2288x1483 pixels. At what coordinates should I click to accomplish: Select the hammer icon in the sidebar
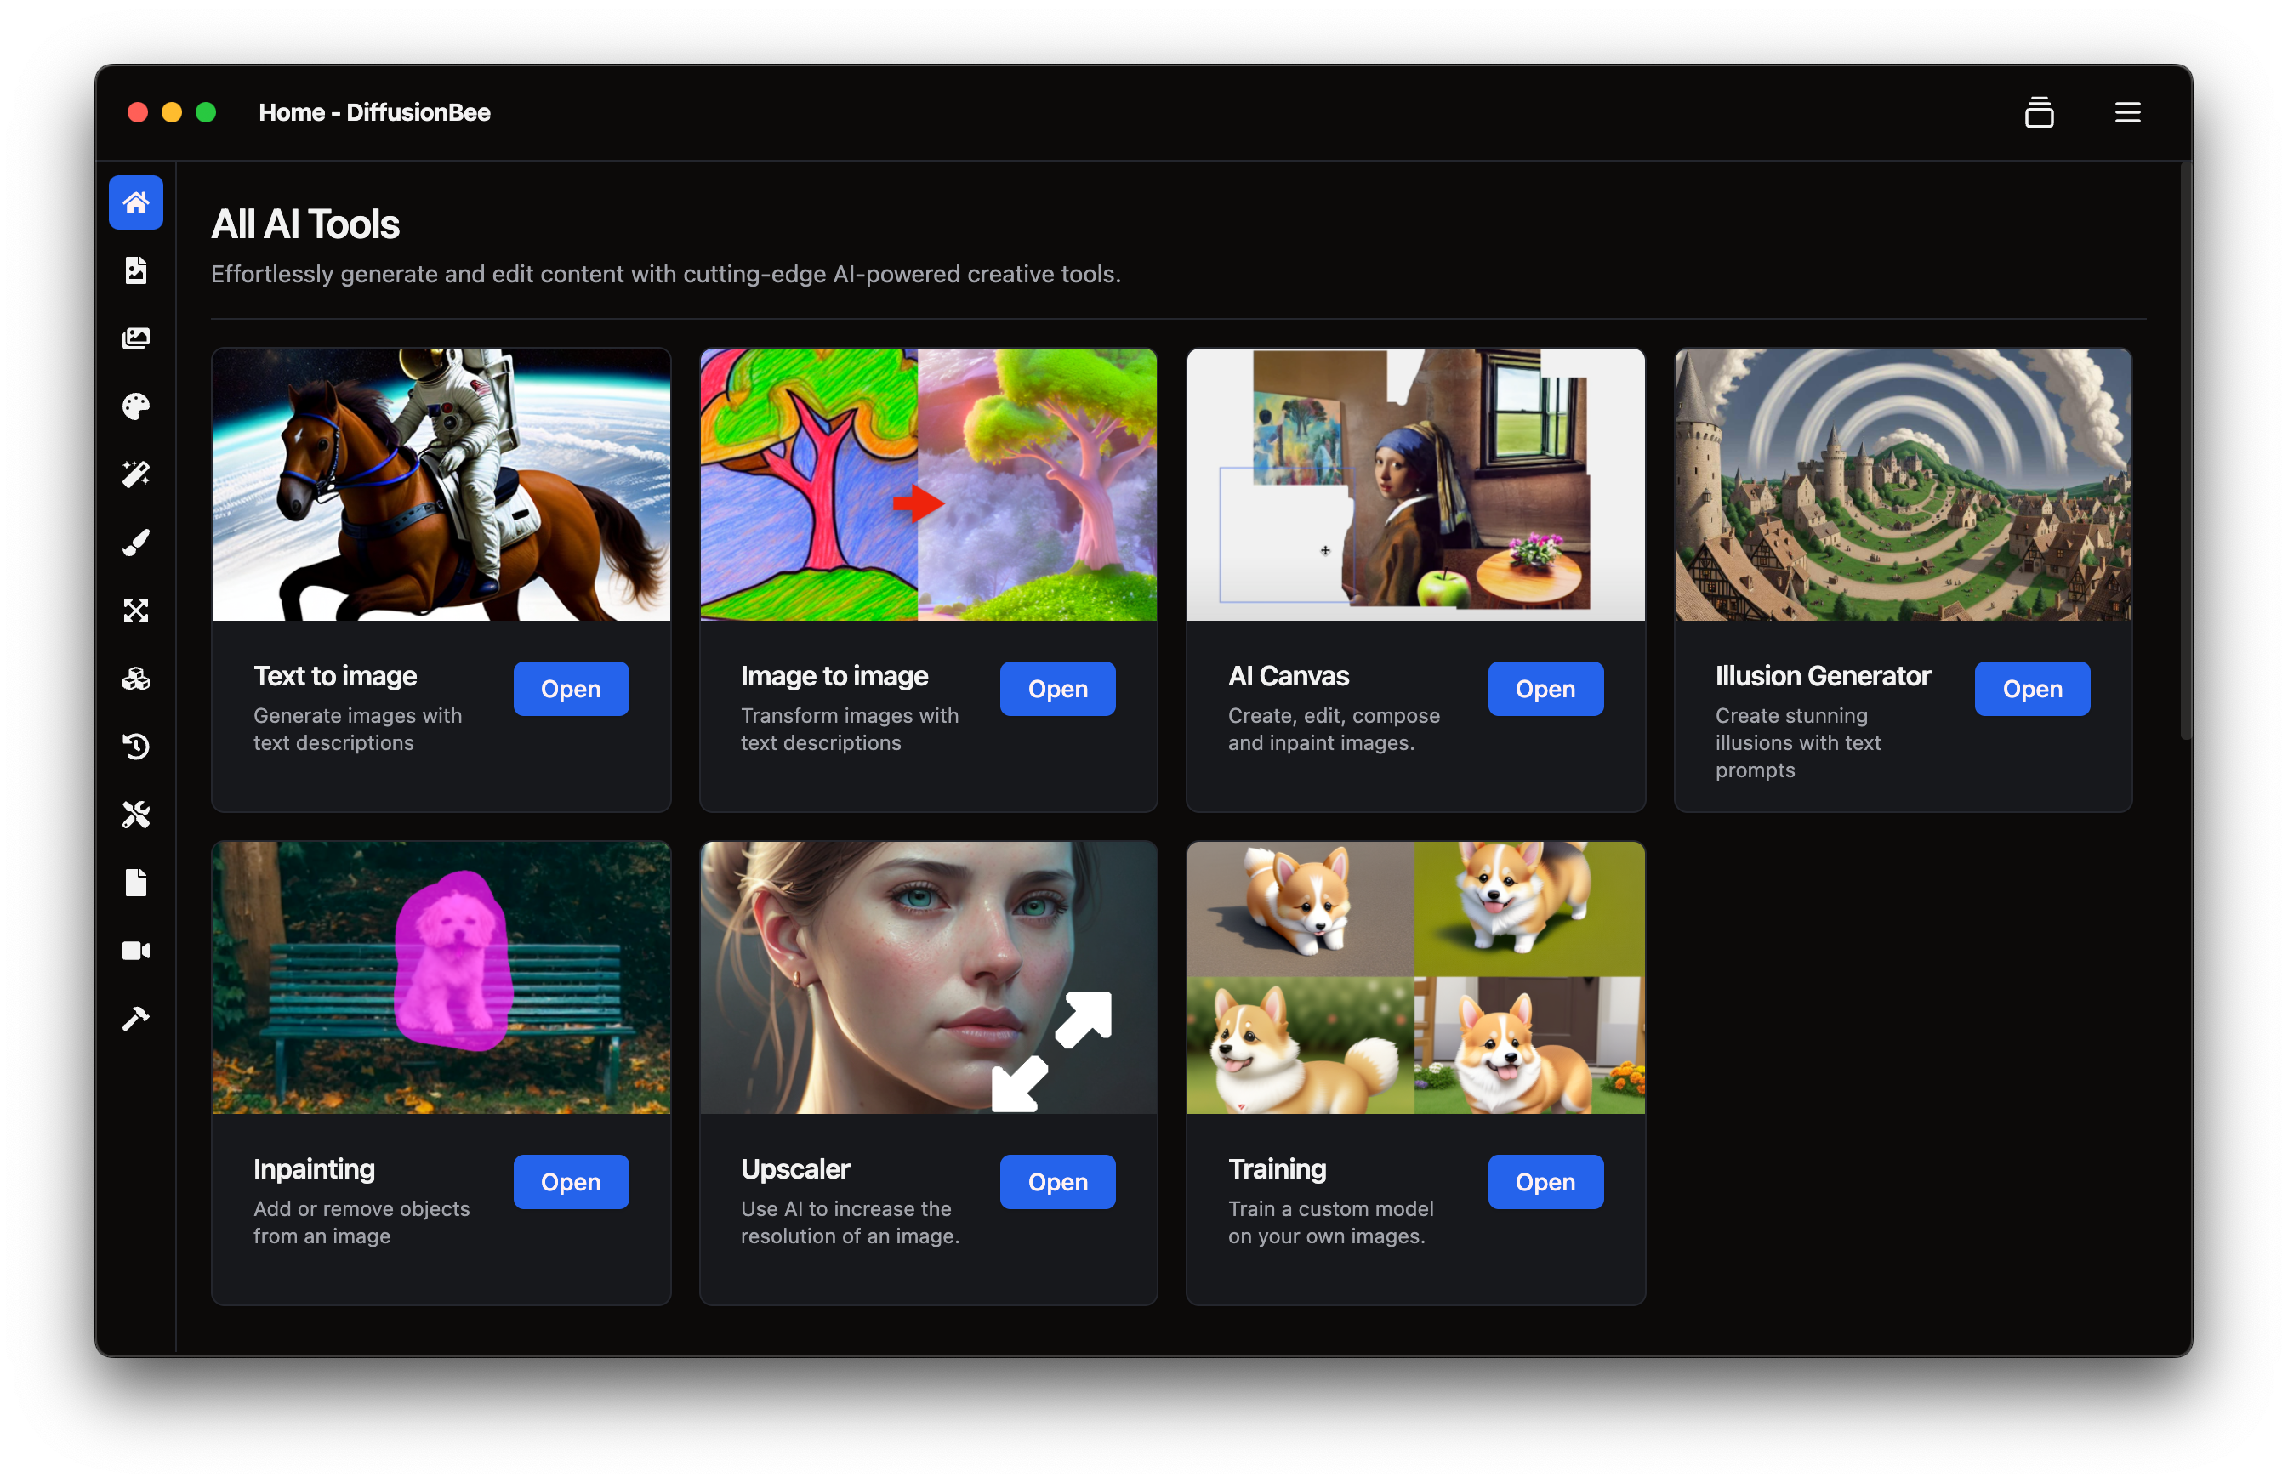point(135,1019)
